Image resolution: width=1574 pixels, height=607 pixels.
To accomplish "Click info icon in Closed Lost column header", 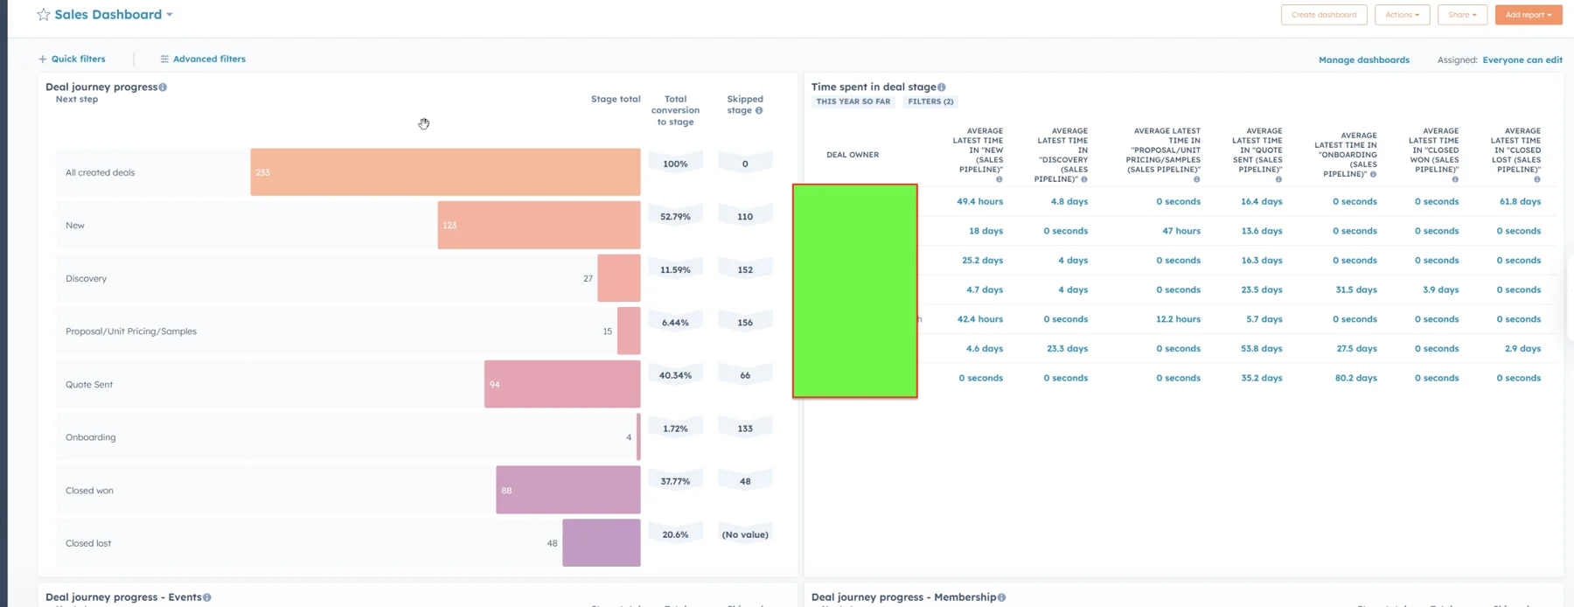I will 1537,179.
